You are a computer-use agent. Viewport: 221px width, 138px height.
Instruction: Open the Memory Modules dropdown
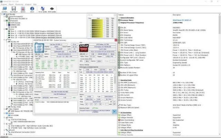pos(98,67)
